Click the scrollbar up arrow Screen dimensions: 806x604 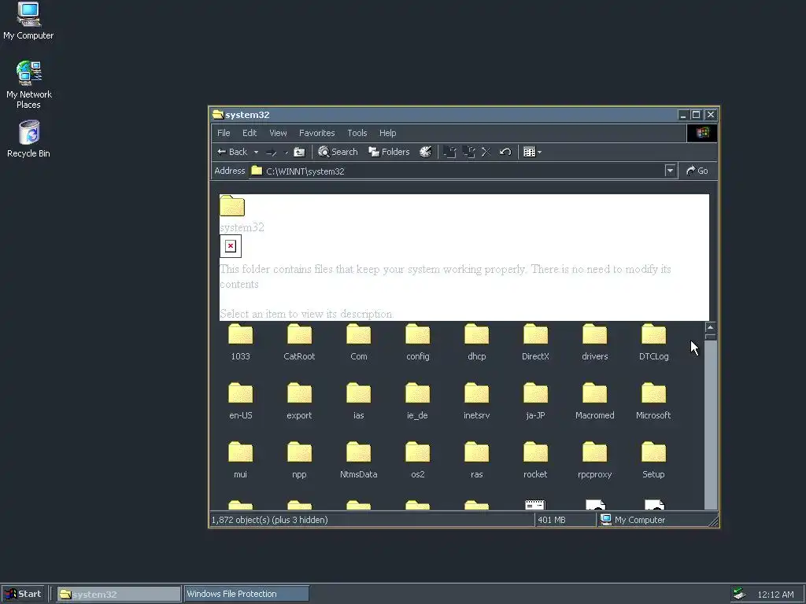point(711,327)
